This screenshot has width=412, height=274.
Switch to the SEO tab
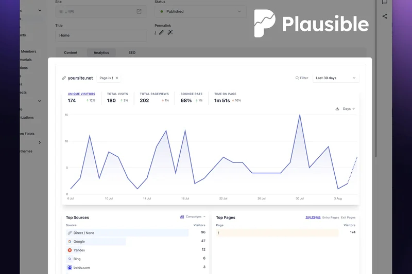(132, 53)
